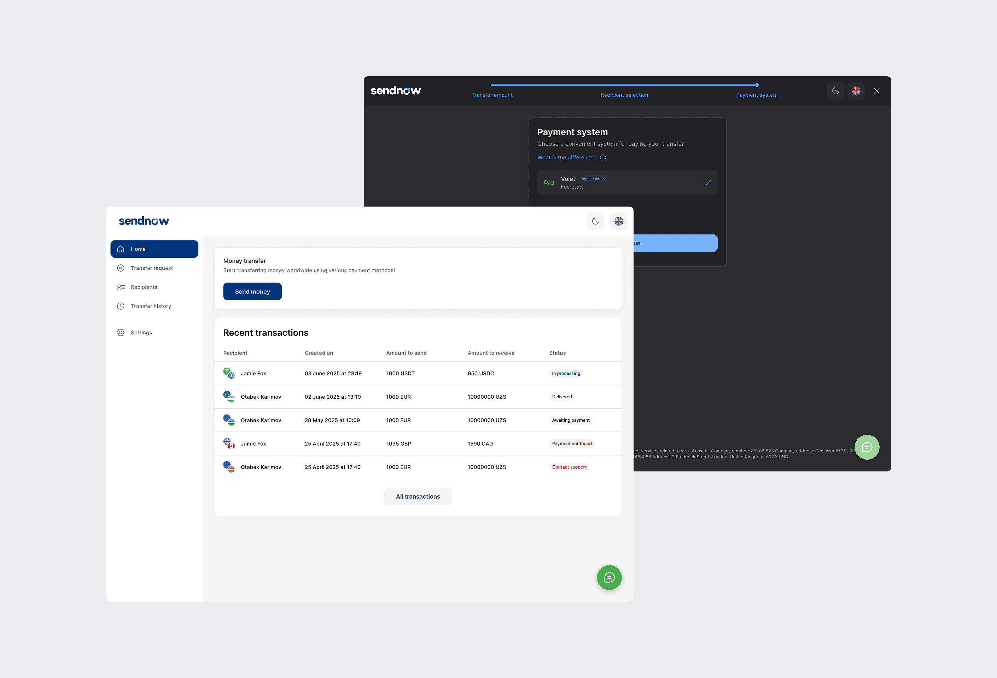Viewport: 997px width, 678px height.
Task: Go to Transfer request page
Action: point(151,268)
